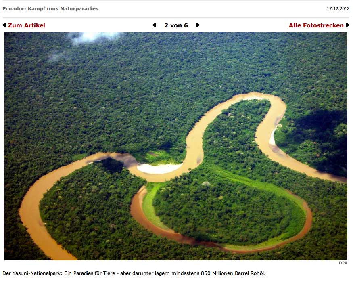This screenshot has width=353, height=281.
Task: Advance to the next photo with the right arrow
Action: point(198,25)
